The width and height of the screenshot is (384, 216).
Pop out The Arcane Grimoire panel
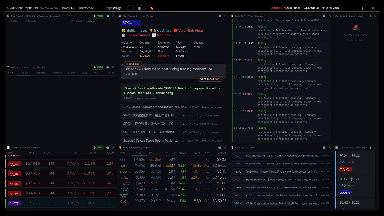tap(225, 16)
